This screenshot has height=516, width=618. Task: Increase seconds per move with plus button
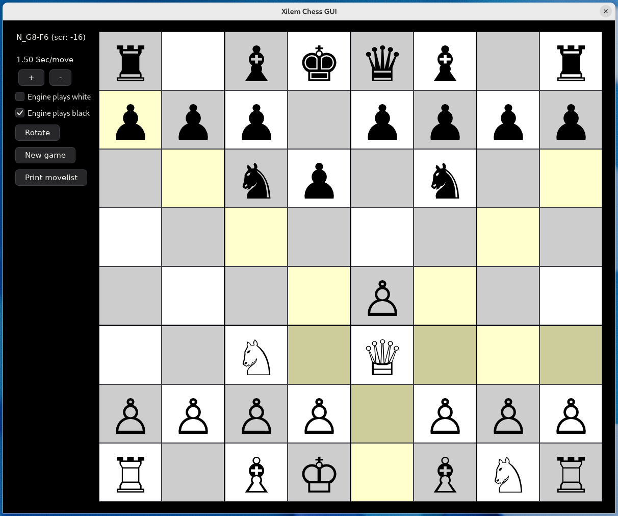[31, 78]
